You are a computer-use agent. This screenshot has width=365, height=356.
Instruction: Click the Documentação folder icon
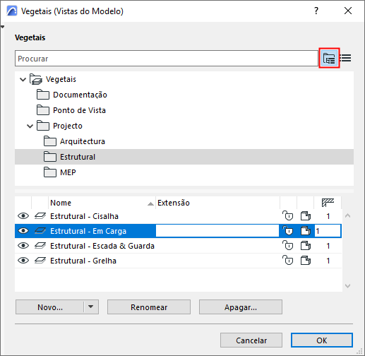point(43,95)
